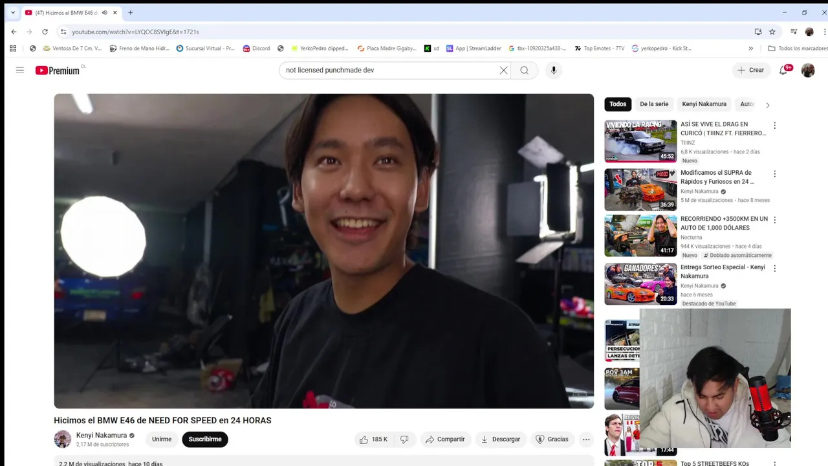The height and width of the screenshot is (466, 828).
Task: Reload the page
Action: [45, 32]
